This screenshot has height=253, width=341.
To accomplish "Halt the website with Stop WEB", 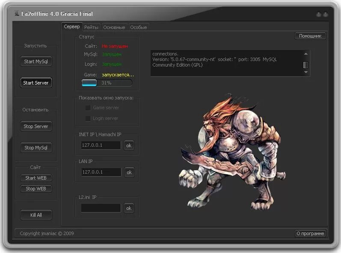I will point(36,189).
